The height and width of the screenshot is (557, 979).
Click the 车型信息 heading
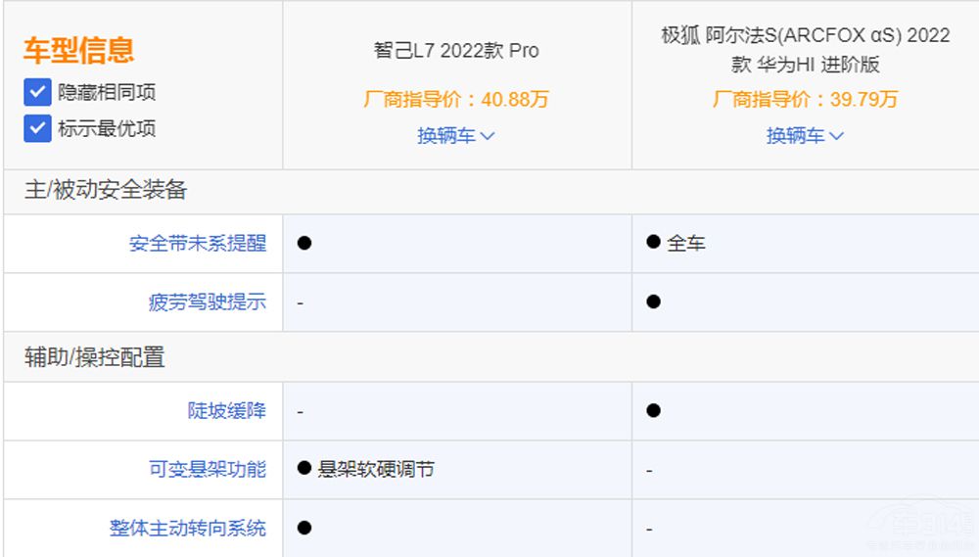click(79, 50)
